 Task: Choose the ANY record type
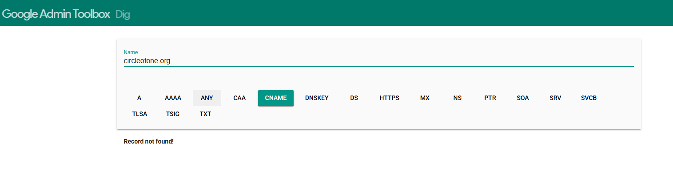[207, 98]
